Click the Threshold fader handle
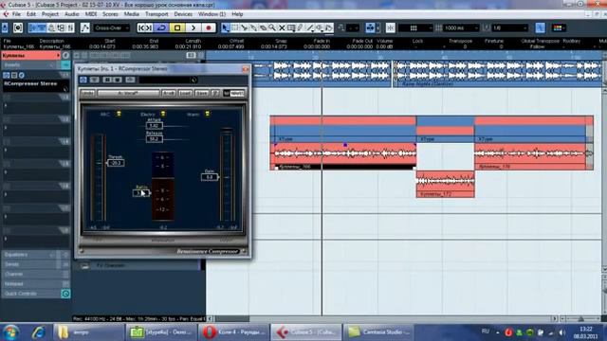The height and width of the screenshot is (341, 607). pyautogui.click(x=116, y=163)
